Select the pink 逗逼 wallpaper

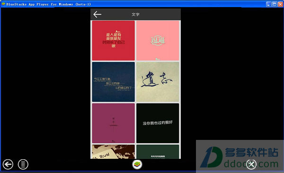pos(158,41)
